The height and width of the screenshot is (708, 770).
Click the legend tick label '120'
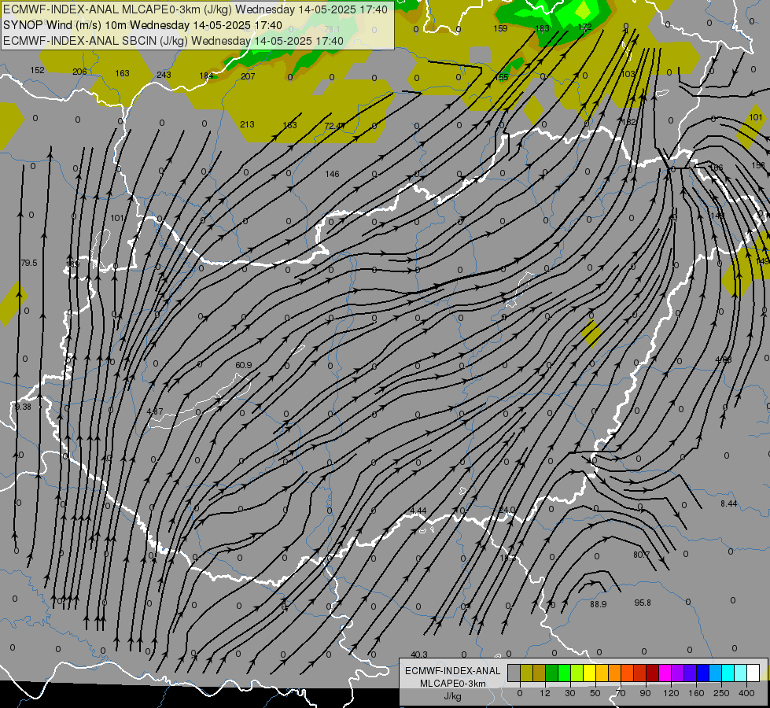tap(671, 693)
